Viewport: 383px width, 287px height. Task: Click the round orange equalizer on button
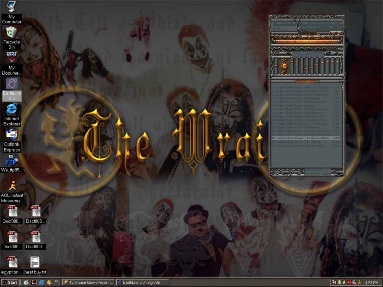click(284, 66)
